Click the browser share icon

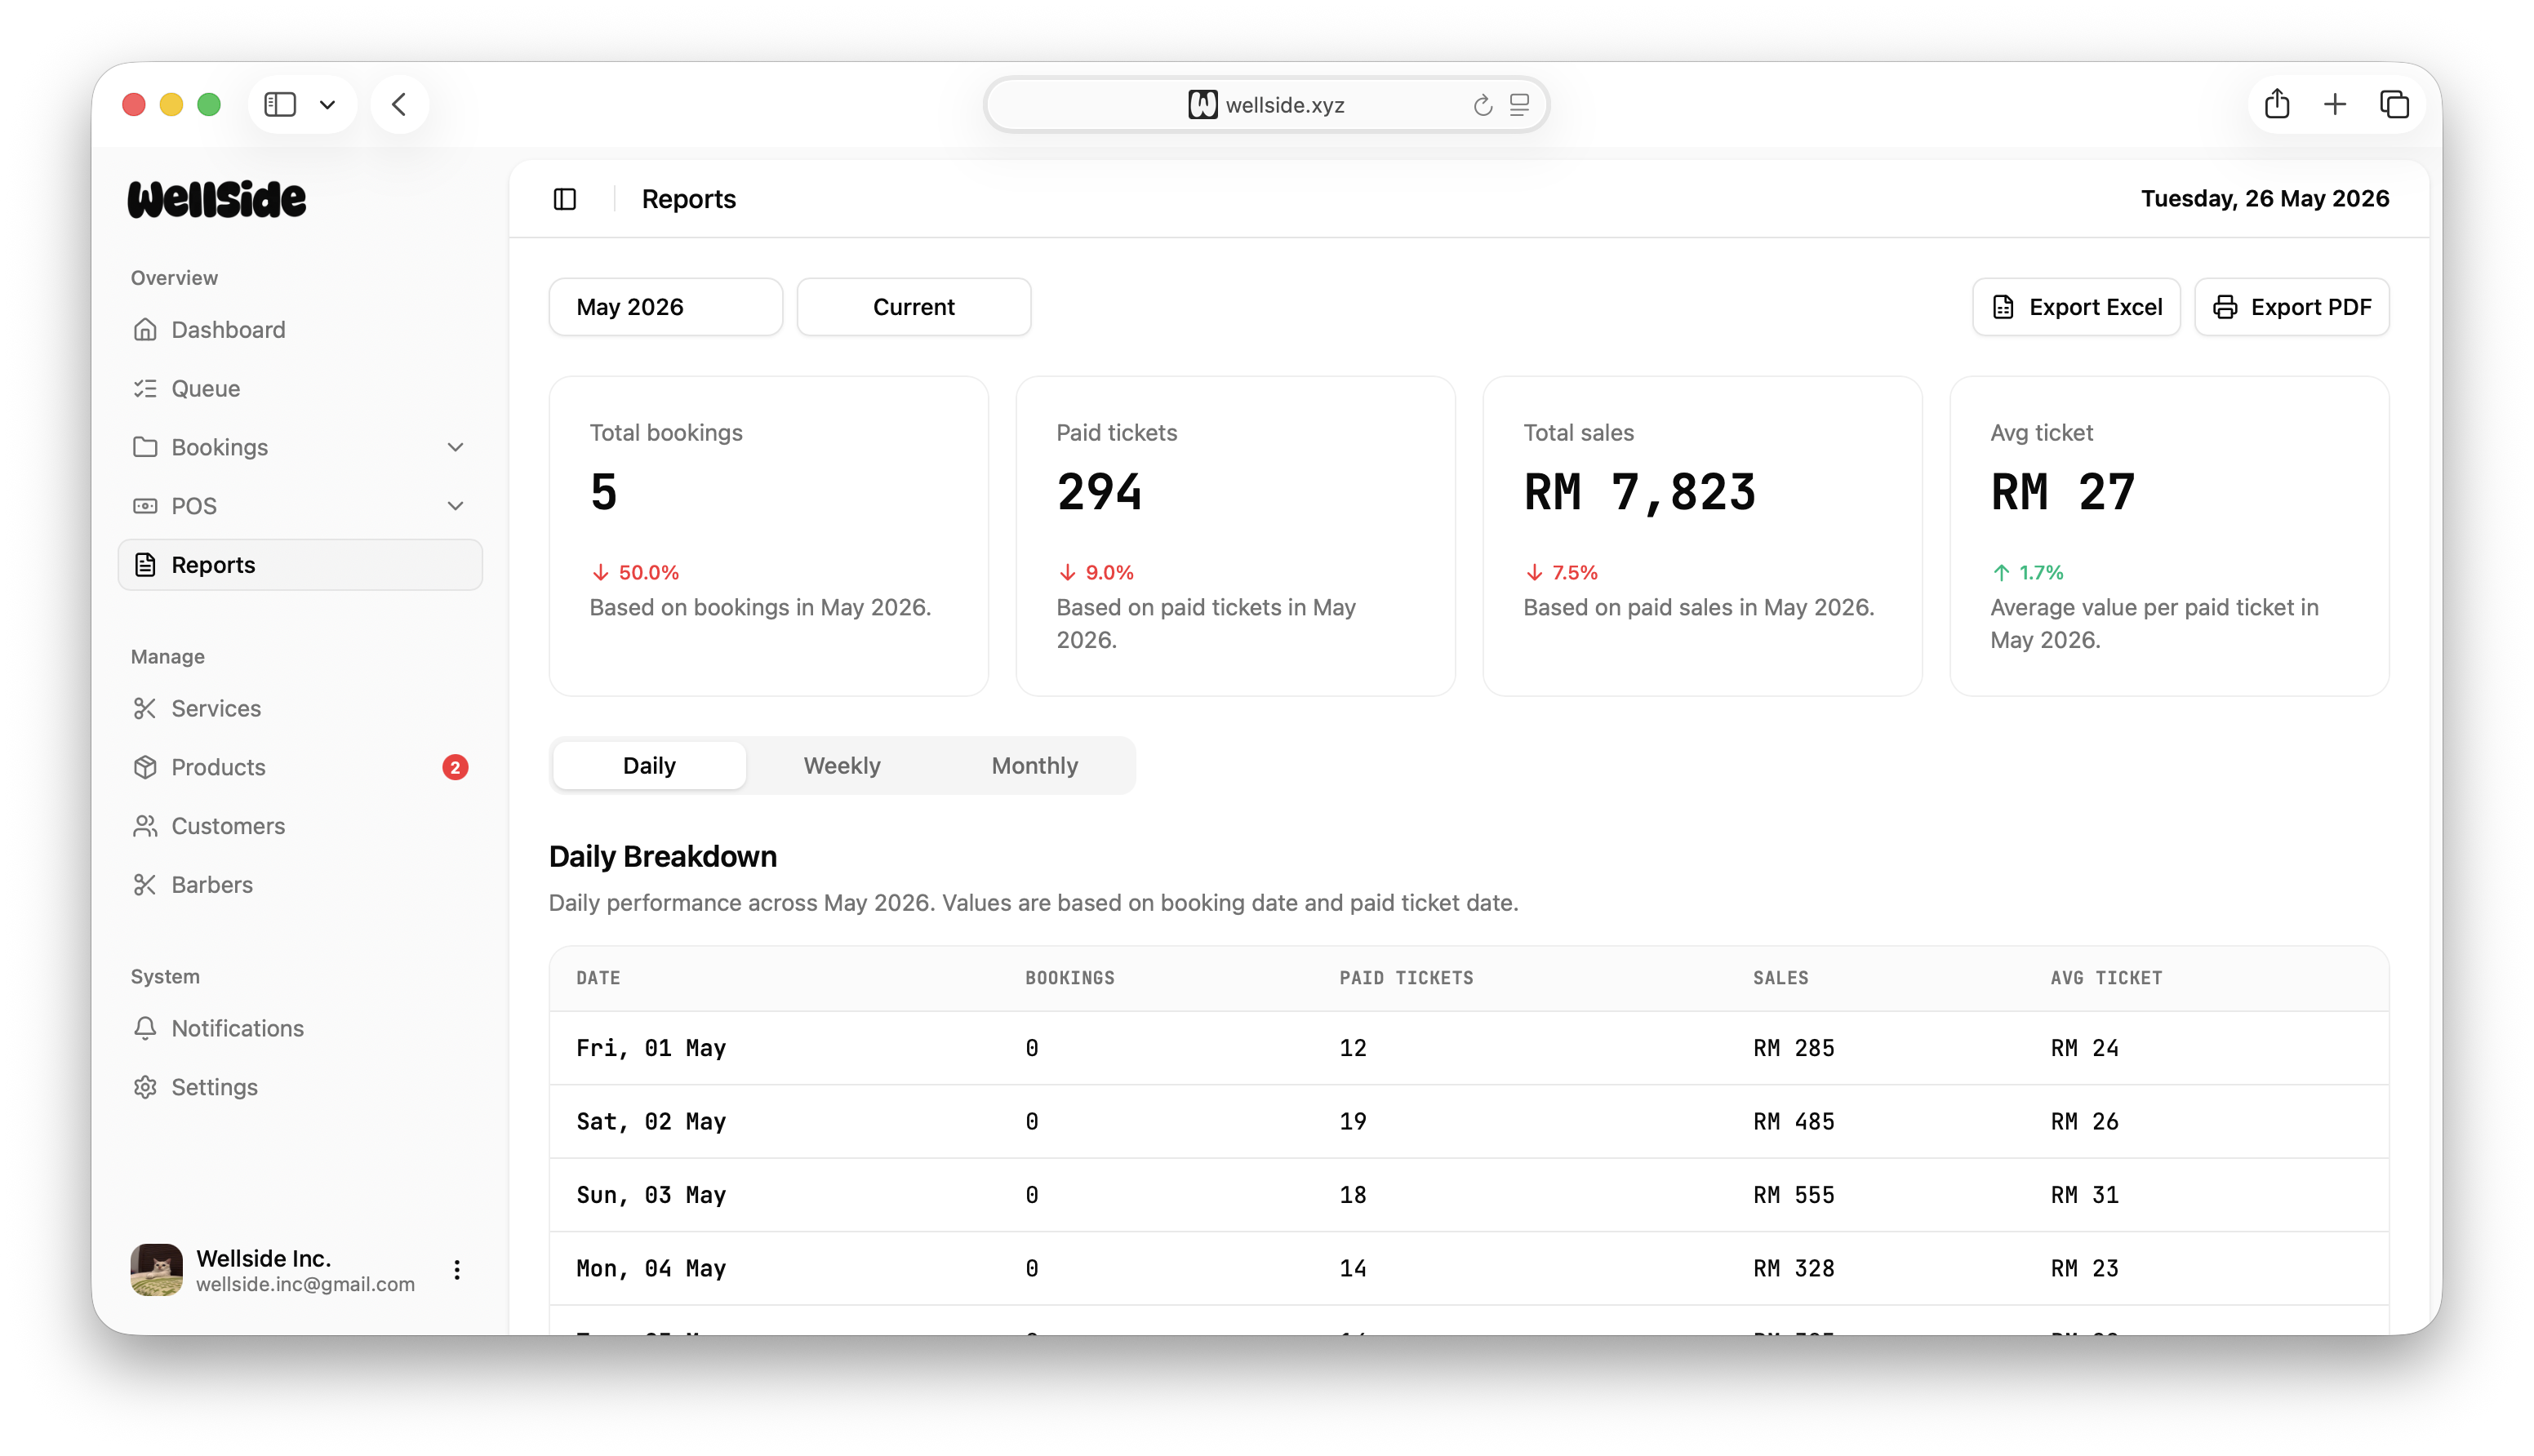[x=2277, y=103]
